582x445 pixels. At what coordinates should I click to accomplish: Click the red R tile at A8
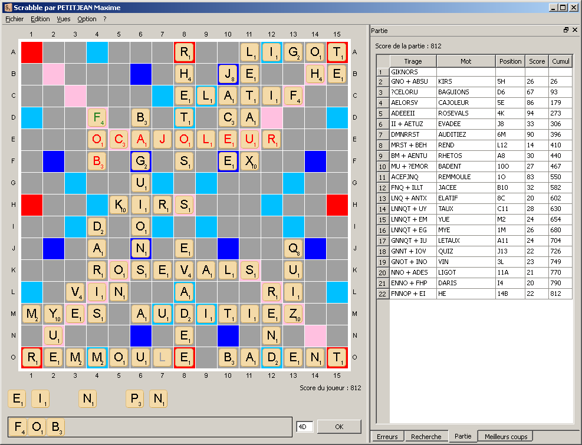coord(184,52)
